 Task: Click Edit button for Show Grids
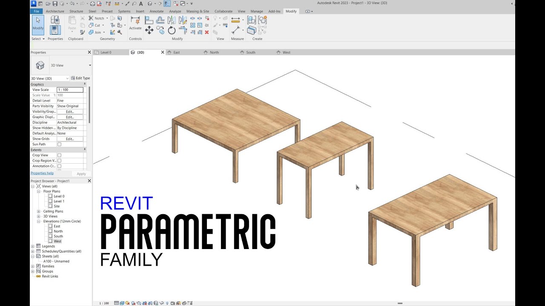pos(70,139)
